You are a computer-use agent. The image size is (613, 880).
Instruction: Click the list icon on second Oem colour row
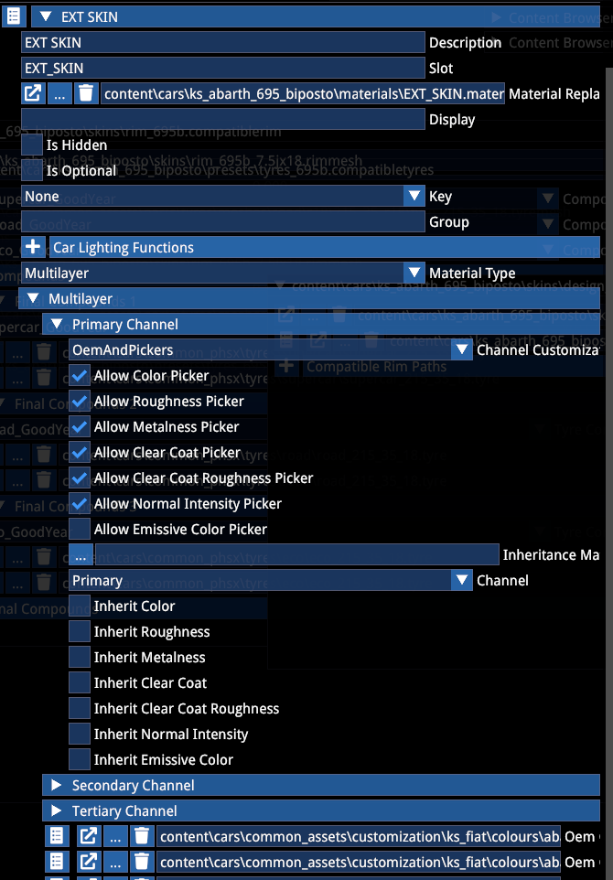(56, 863)
